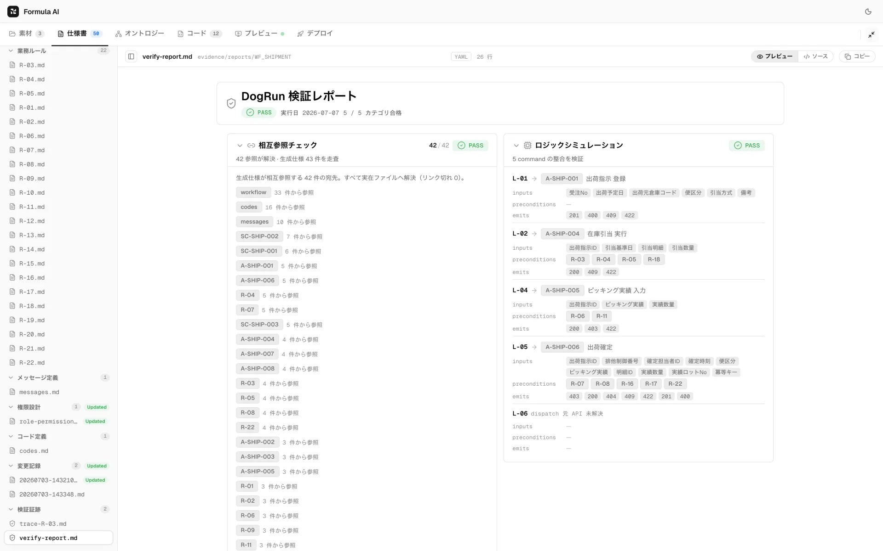Click the 排他制御番号 input chip under L-05
Viewport: 883px width, 551px height.
pyautogui.click(x=621, y=361)
